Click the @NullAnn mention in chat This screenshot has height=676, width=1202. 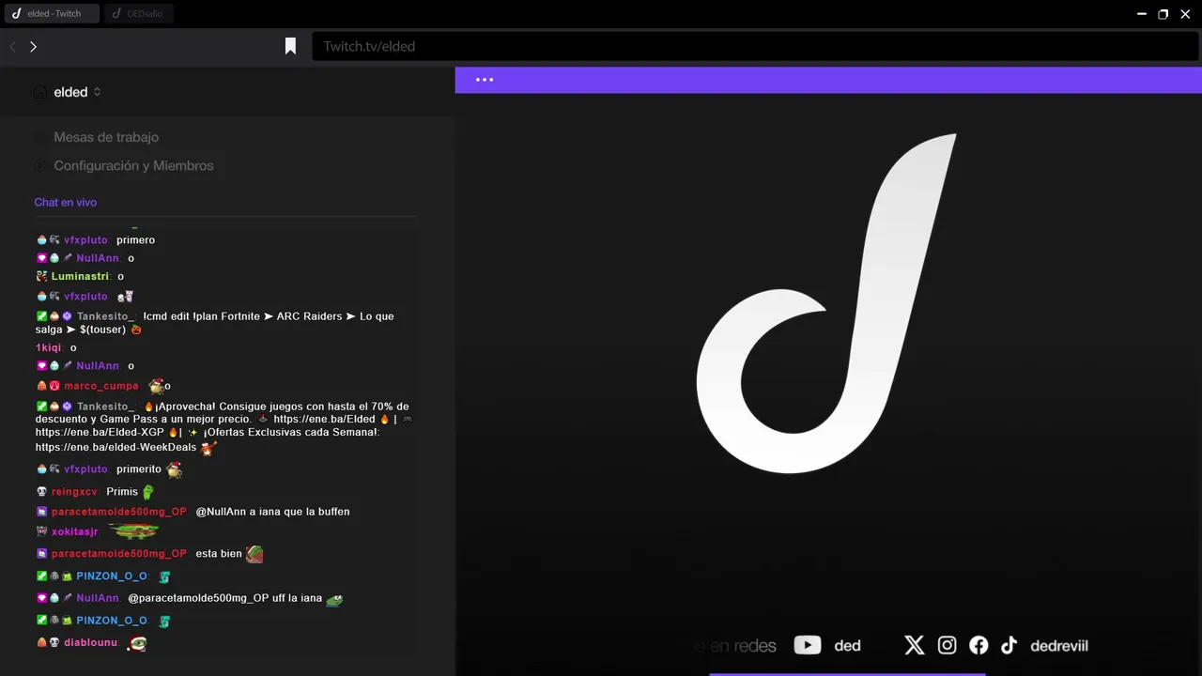click(221, 512)
